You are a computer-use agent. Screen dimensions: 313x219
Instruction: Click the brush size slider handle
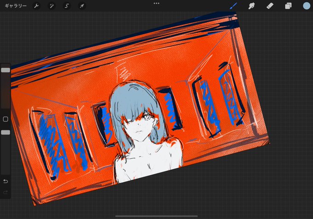6,70
